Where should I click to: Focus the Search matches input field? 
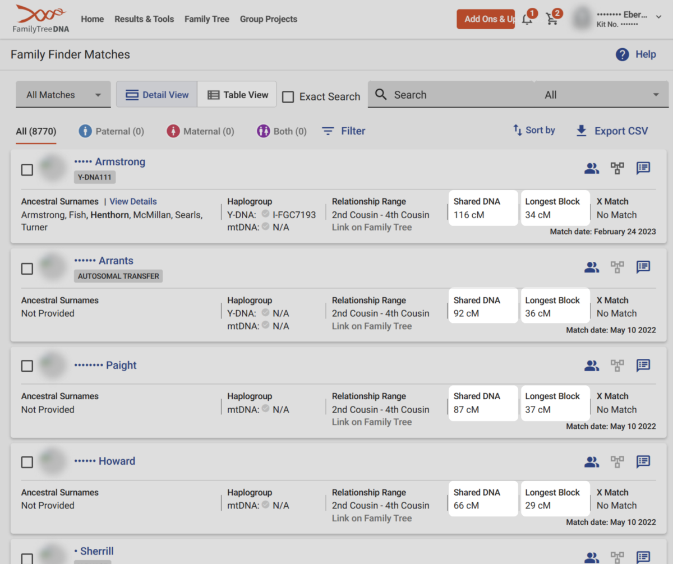[451, 95]
